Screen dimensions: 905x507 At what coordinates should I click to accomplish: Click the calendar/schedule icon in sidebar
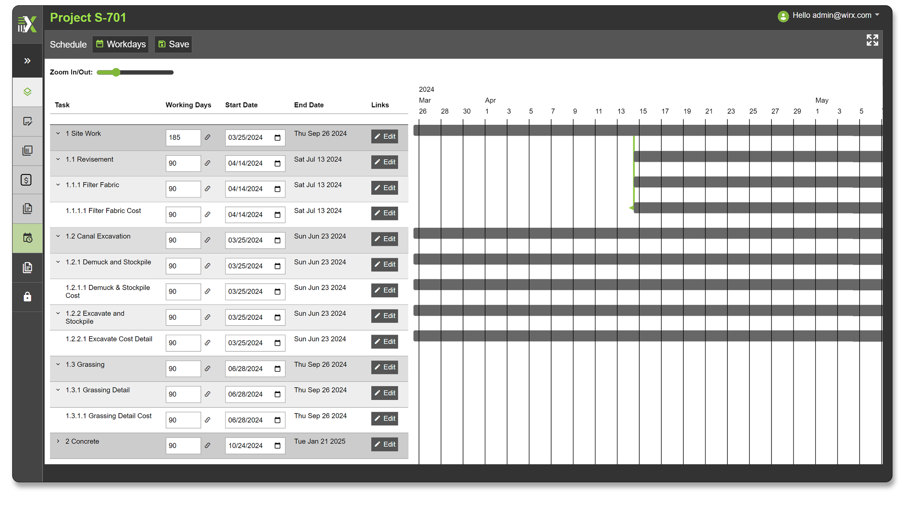coord(27,237)
